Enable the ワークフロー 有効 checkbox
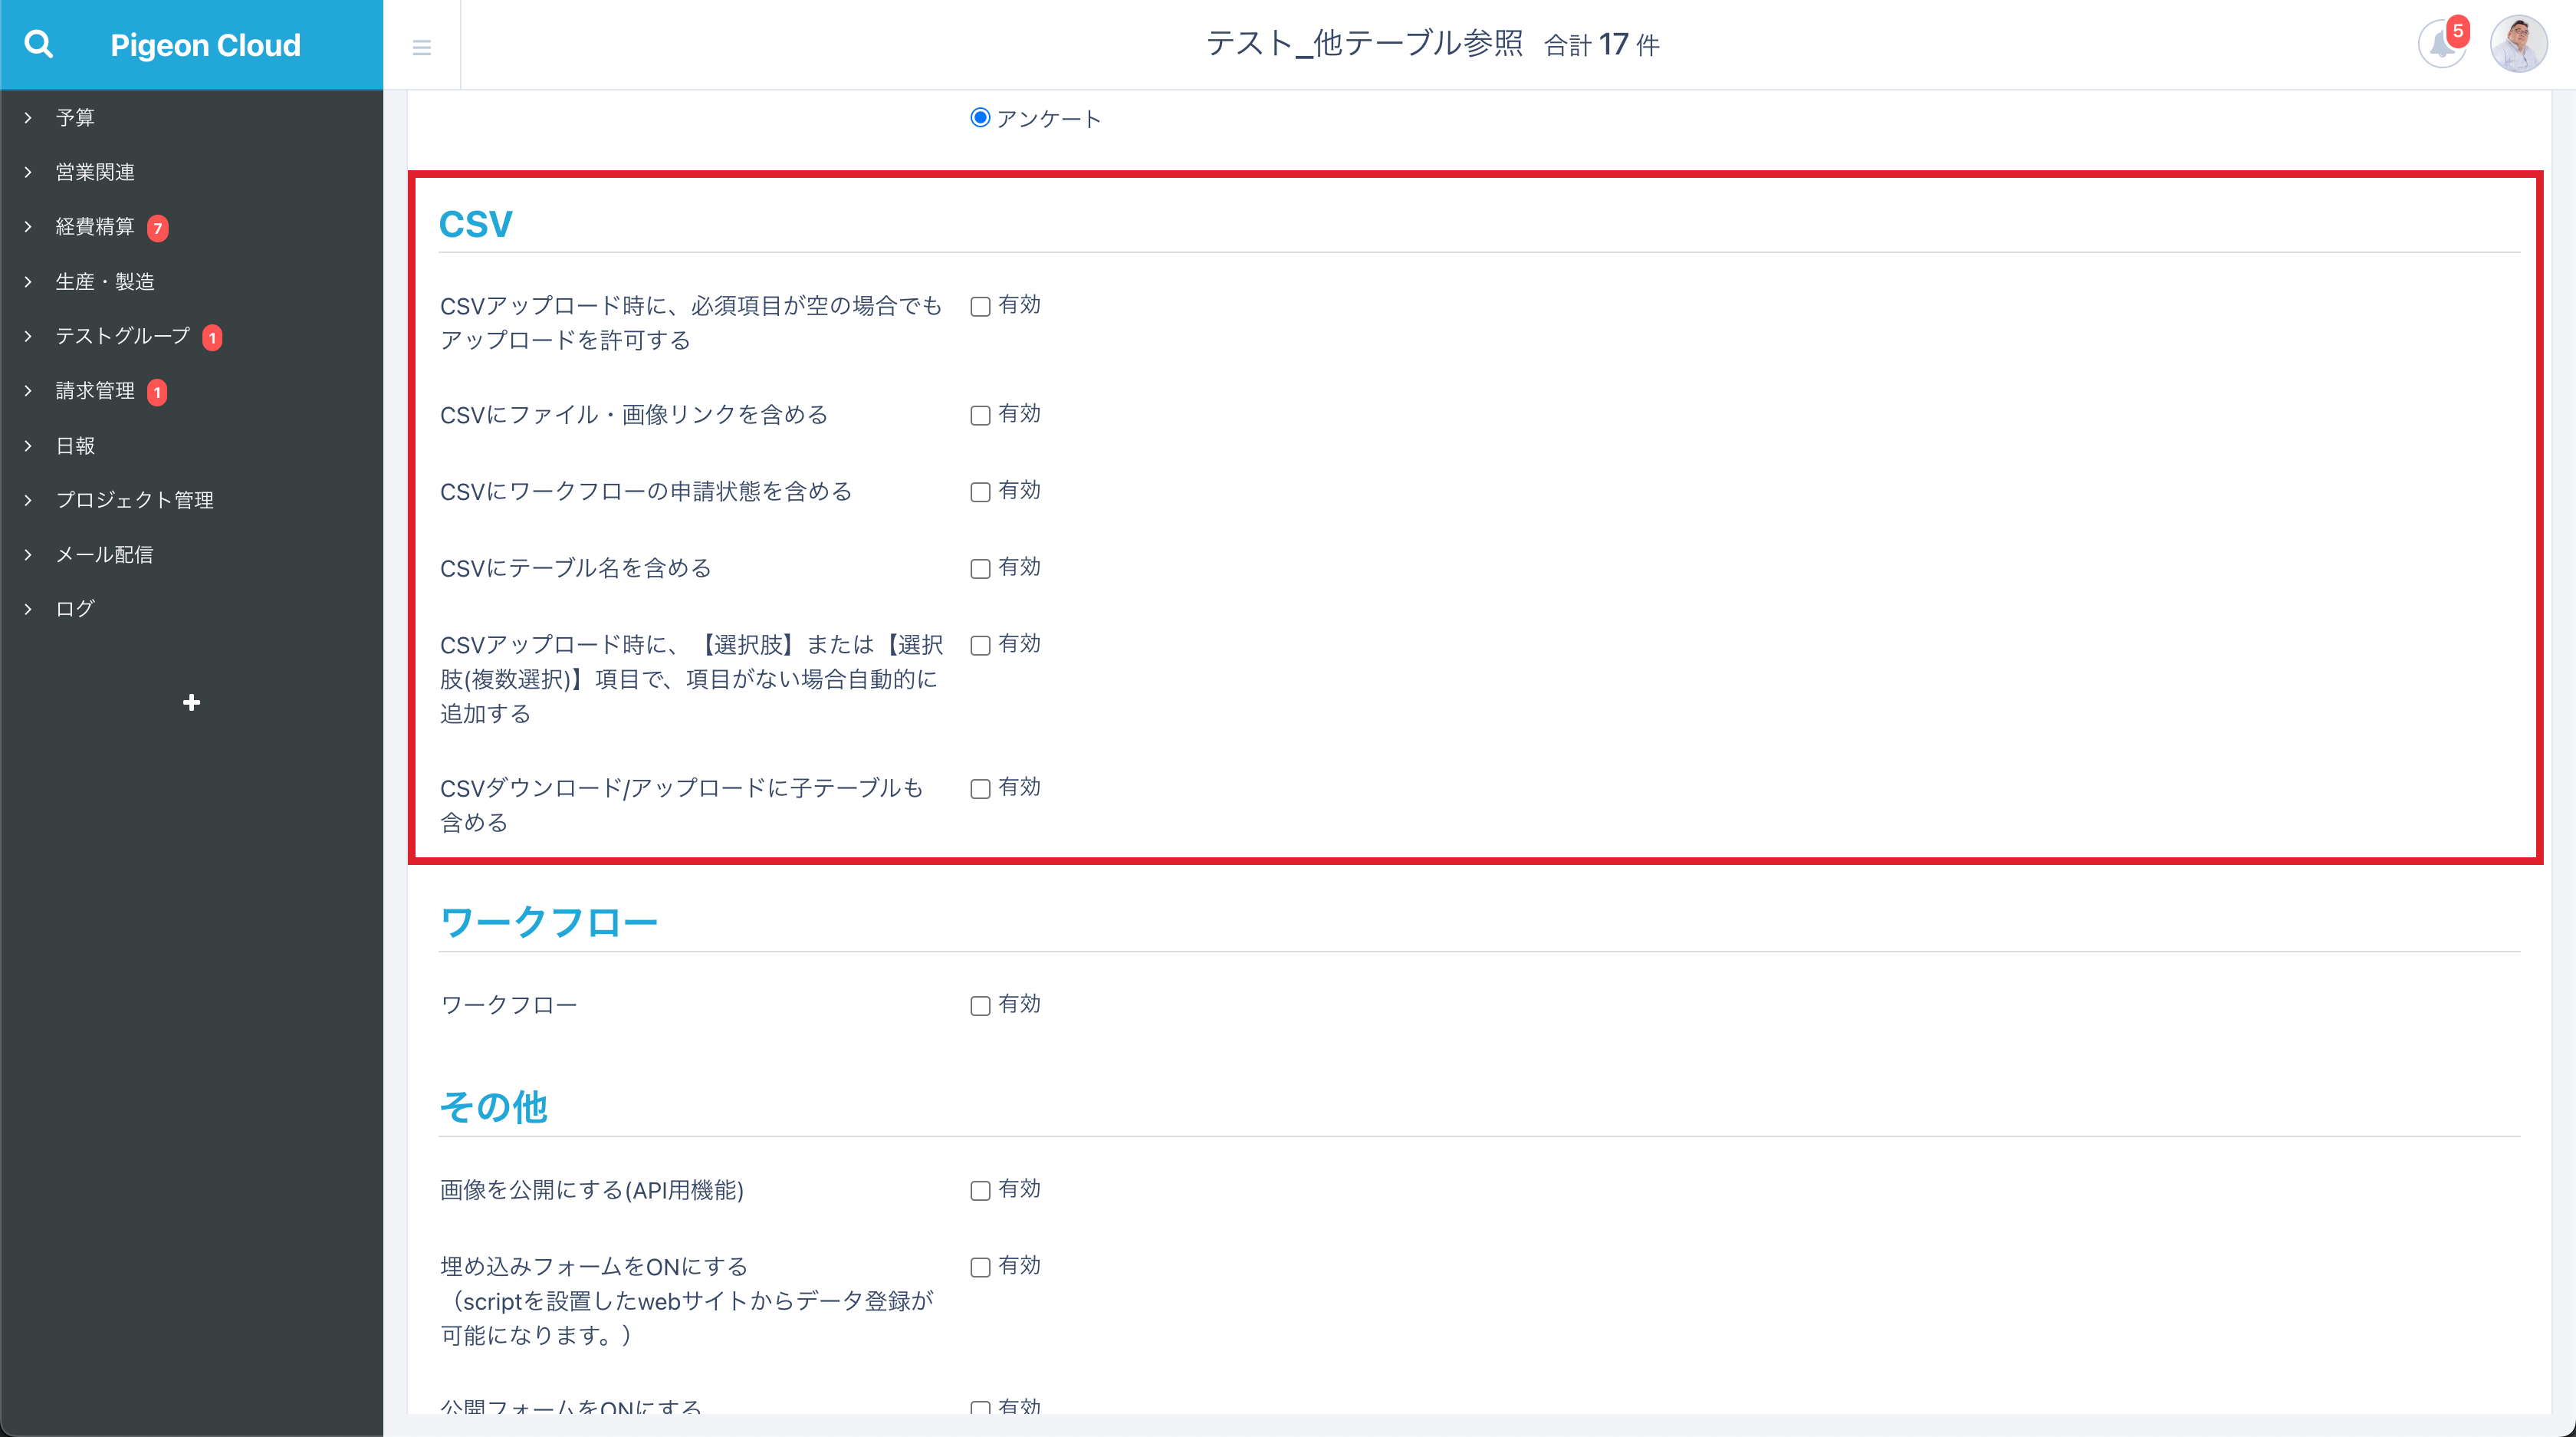 pyautogui.click(x=980, y=1006)
